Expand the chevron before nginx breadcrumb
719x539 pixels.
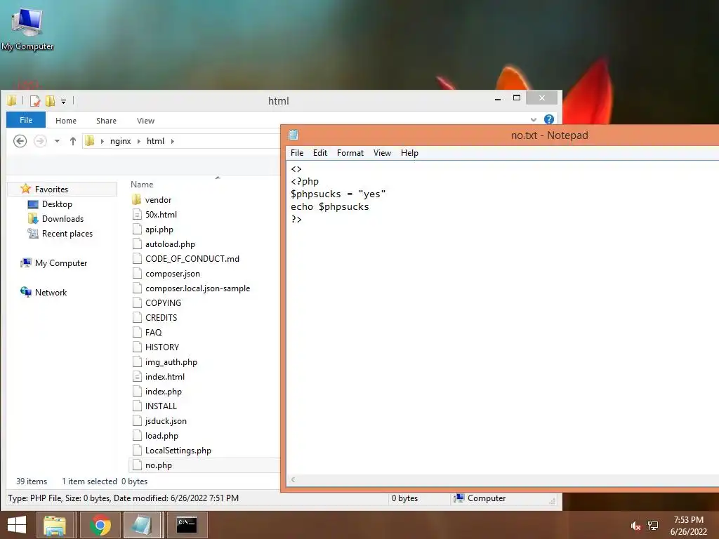[103, 141]
